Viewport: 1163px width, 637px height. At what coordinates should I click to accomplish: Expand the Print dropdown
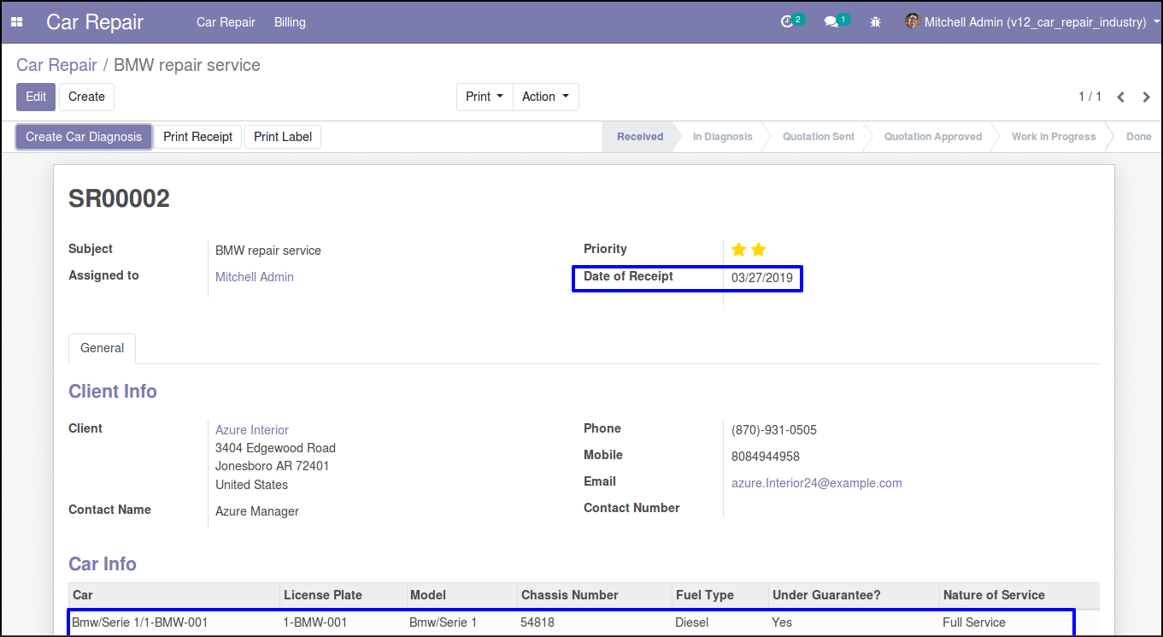tap(484, 97)
